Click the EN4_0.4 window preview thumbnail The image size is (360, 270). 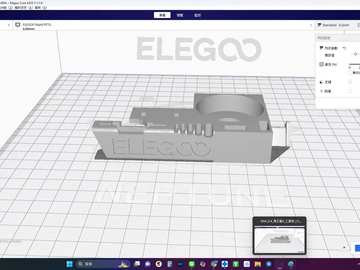279,239
